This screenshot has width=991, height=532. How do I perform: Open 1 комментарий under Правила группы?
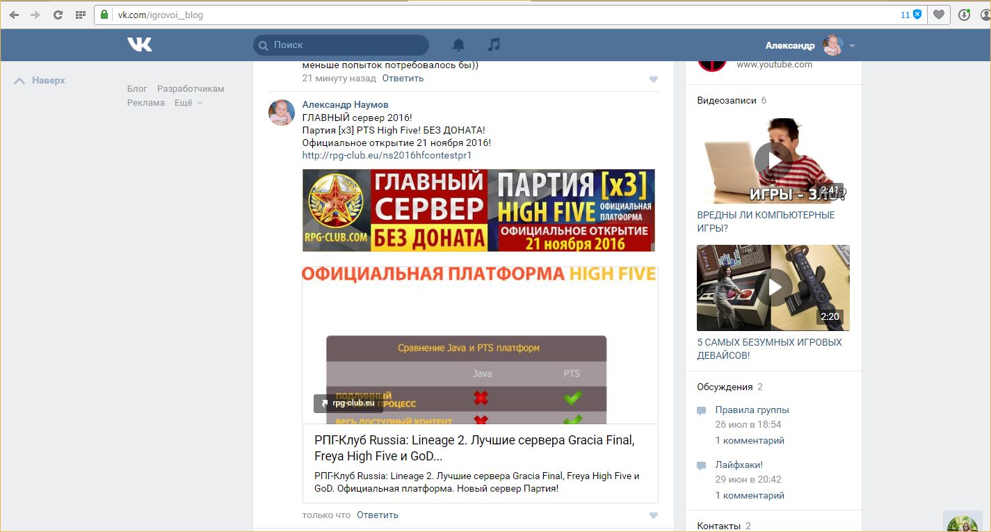[x=750, y=441]
